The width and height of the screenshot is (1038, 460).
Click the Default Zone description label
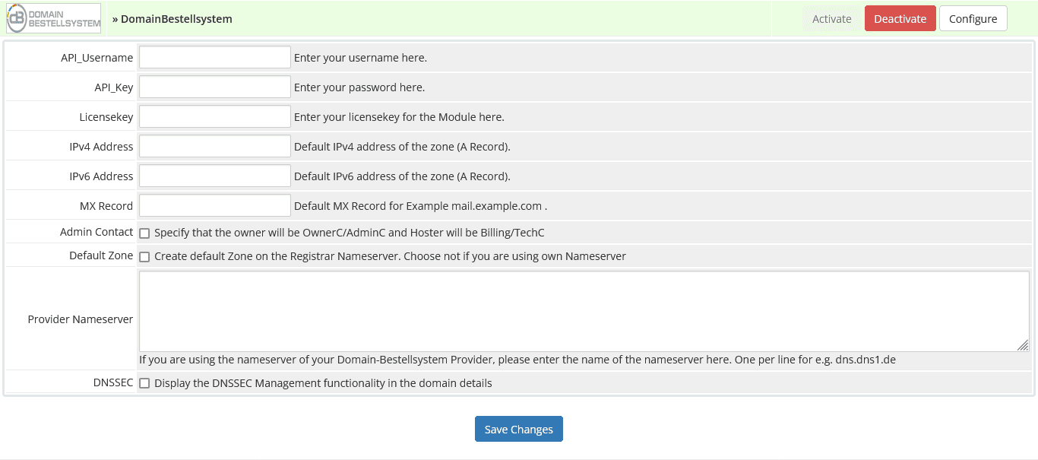pos(390,256)
